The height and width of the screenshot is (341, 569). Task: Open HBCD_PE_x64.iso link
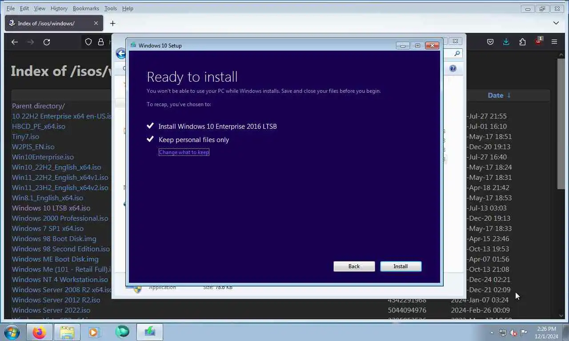point(39,126)
